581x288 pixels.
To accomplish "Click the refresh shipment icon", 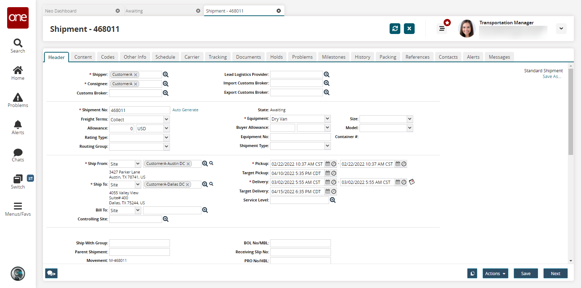I will tap(395, 29).
